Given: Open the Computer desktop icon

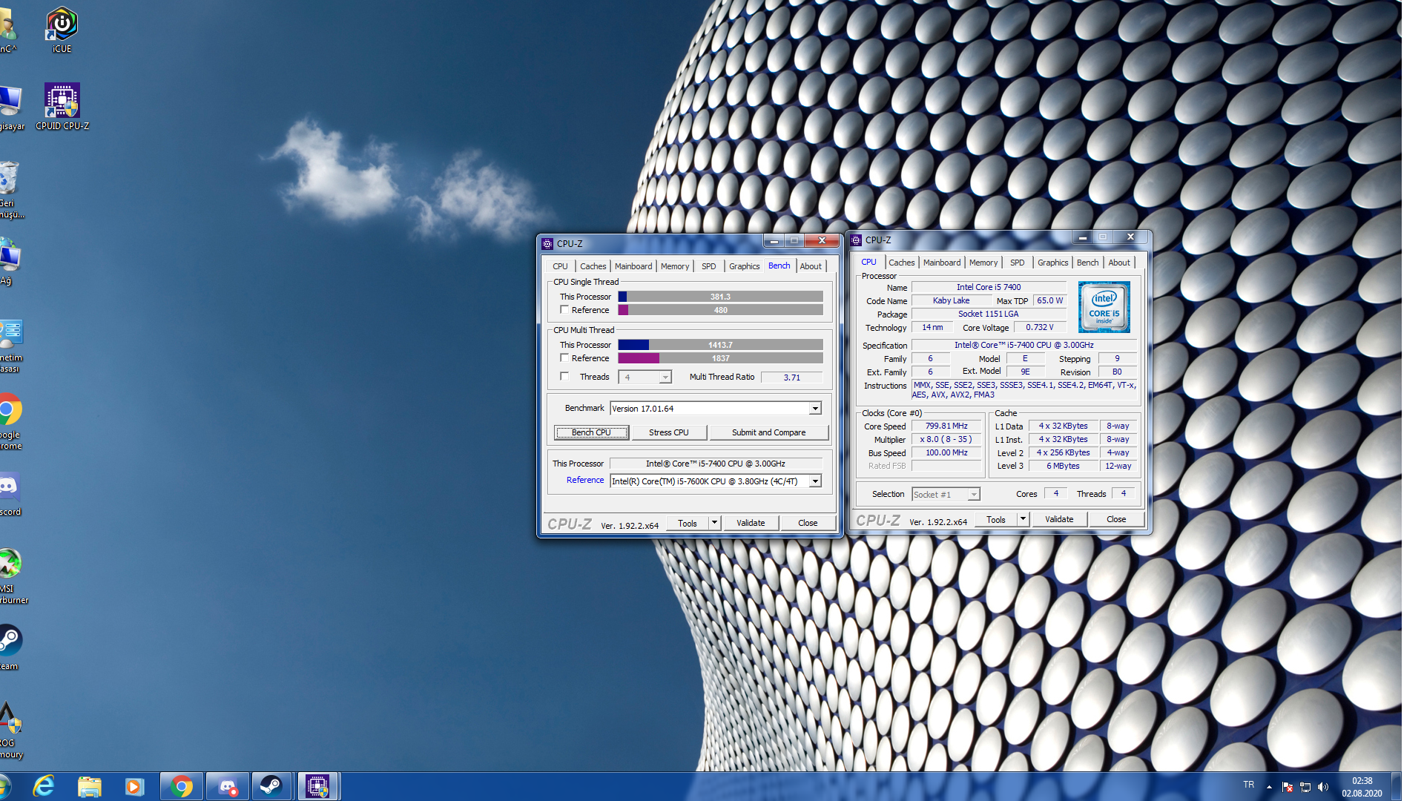Looking at the screenshot, I should coord(10,108).
